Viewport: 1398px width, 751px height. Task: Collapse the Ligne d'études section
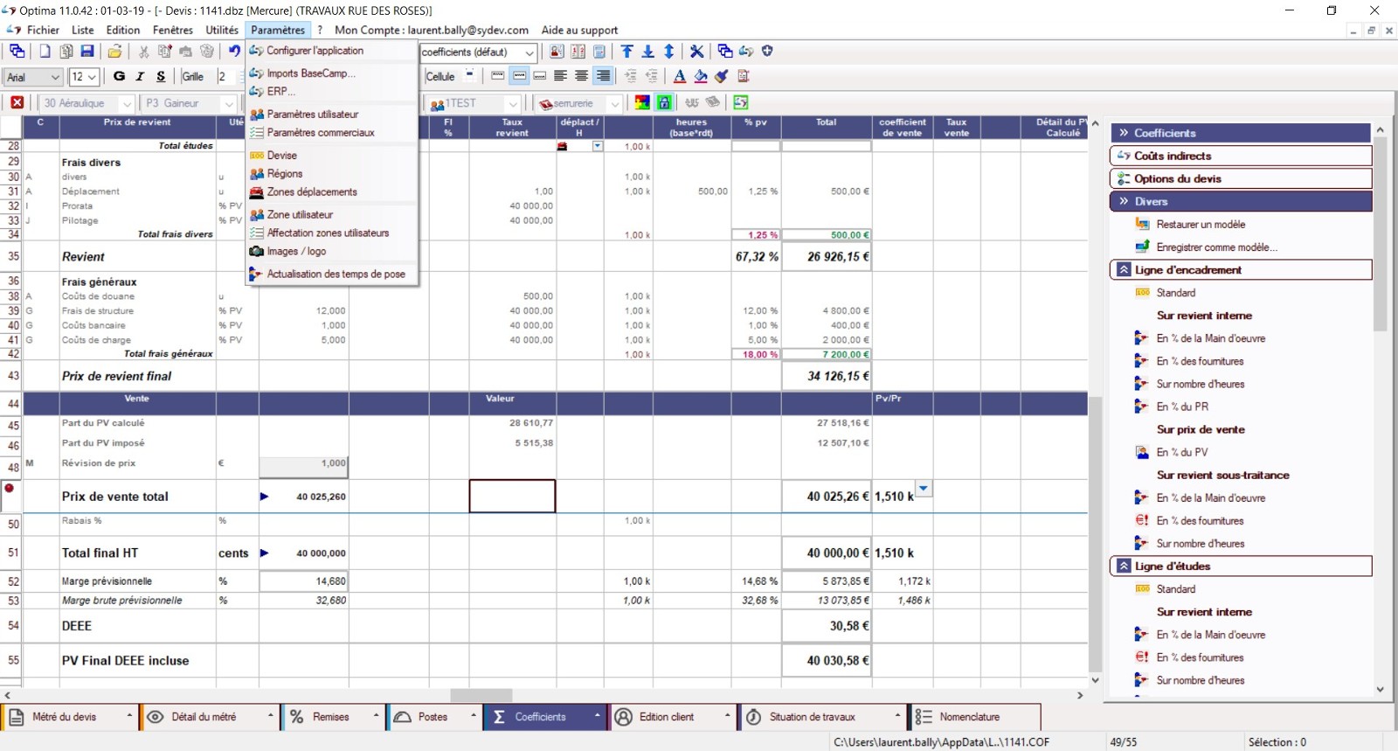(1241, 567)
